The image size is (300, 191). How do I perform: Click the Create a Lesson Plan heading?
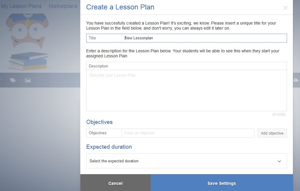tap(120, 7)
